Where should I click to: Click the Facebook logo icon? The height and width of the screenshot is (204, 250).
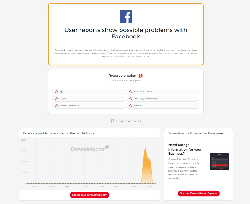point(126,17)
